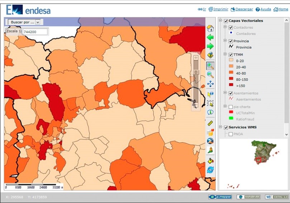Disable the TTMM layer checkbox
Image resolution: width=290 pixels, height=203 pixels.
(x=230, y=55)
